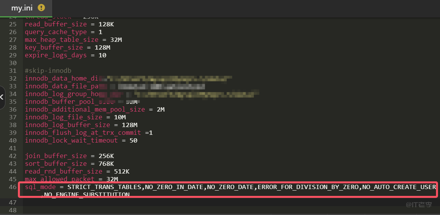Switch to the my.ini tab
Viewport: 440px width, 215px height.
22,8
